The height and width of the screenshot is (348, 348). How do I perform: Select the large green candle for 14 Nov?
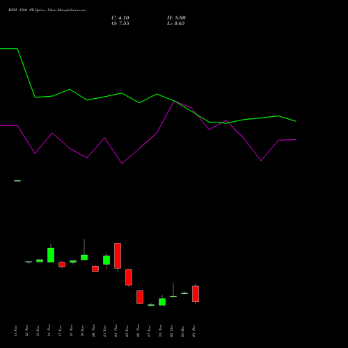[51, 255]
